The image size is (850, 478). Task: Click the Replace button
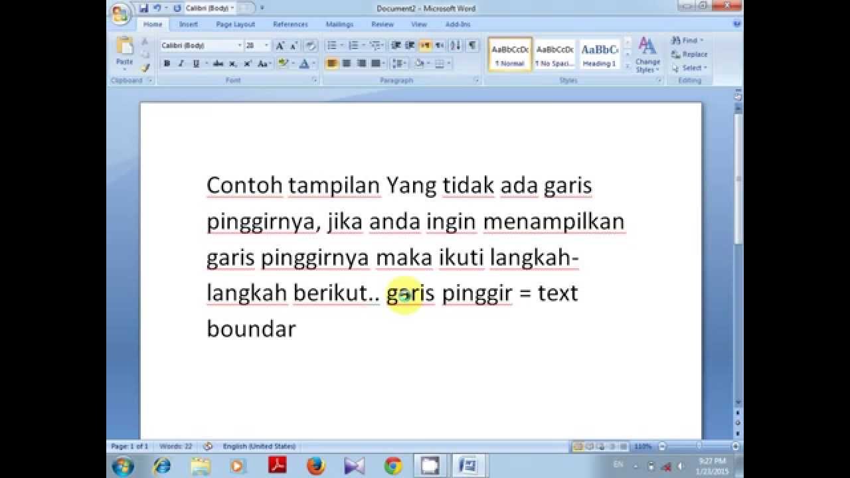tap(689, 54)
